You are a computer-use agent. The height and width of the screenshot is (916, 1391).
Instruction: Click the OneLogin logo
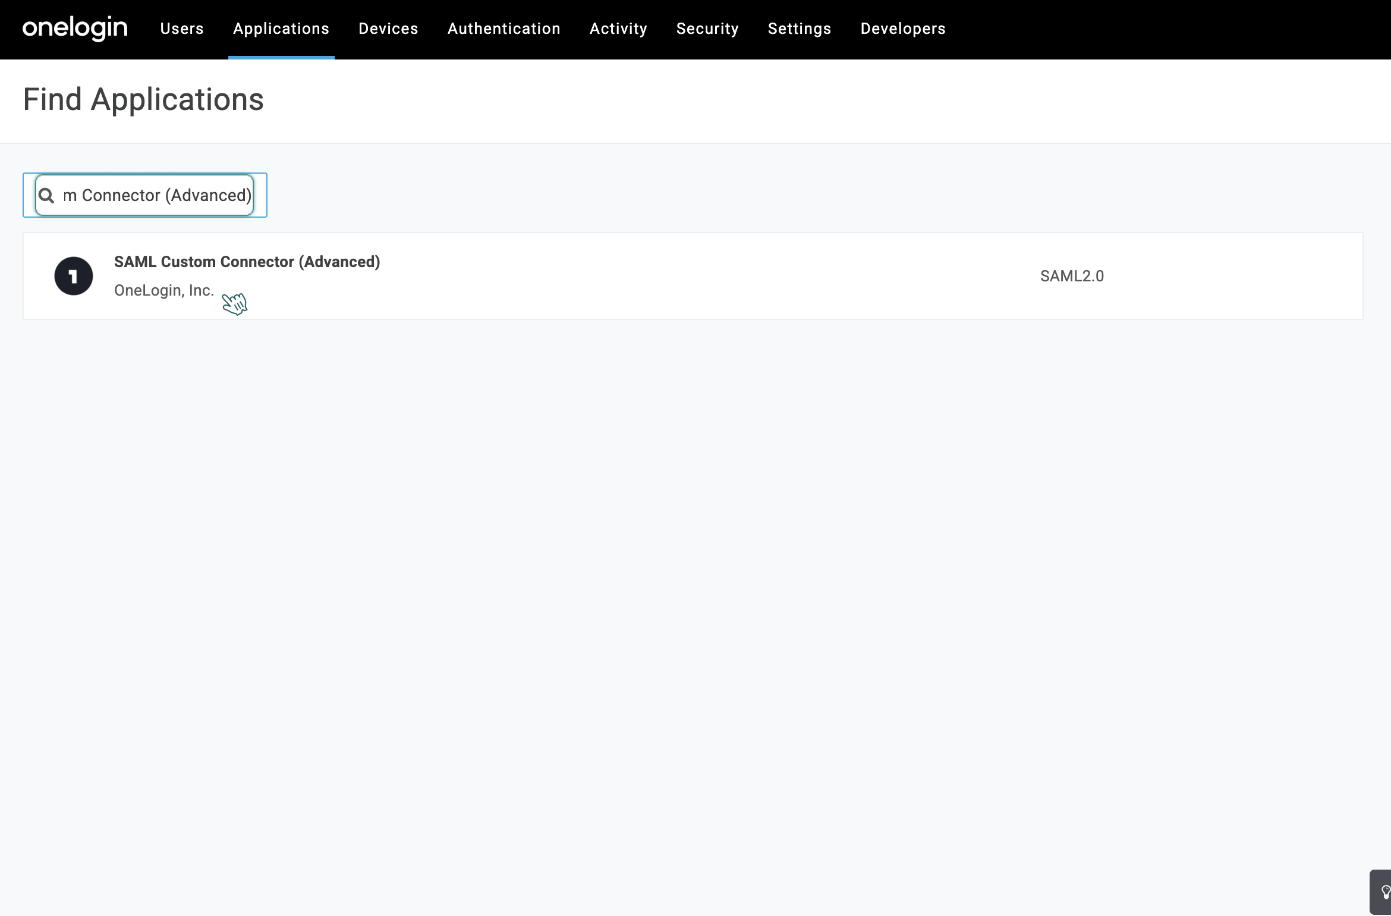coord(75,29)
